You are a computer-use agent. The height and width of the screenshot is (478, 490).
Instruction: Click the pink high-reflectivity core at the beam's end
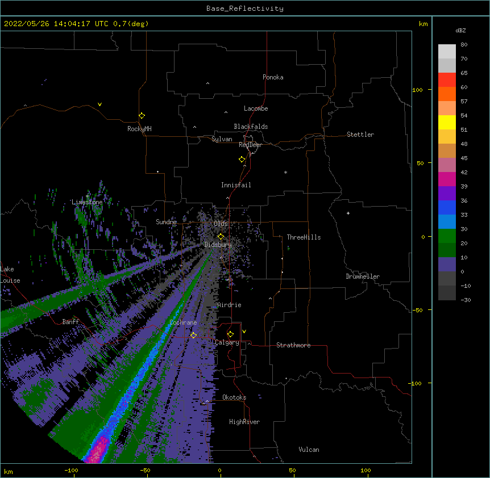(x=99, y=451)
